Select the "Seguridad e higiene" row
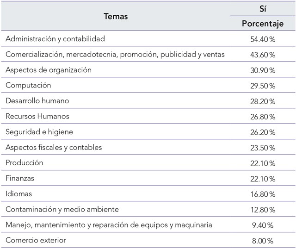296x249 pixels. (x=39, y=132)
